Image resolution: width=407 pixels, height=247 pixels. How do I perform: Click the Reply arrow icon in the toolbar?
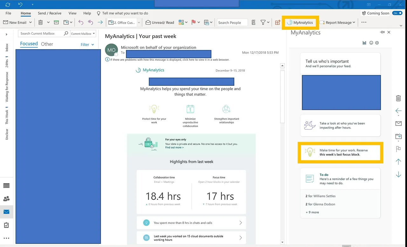81,23
